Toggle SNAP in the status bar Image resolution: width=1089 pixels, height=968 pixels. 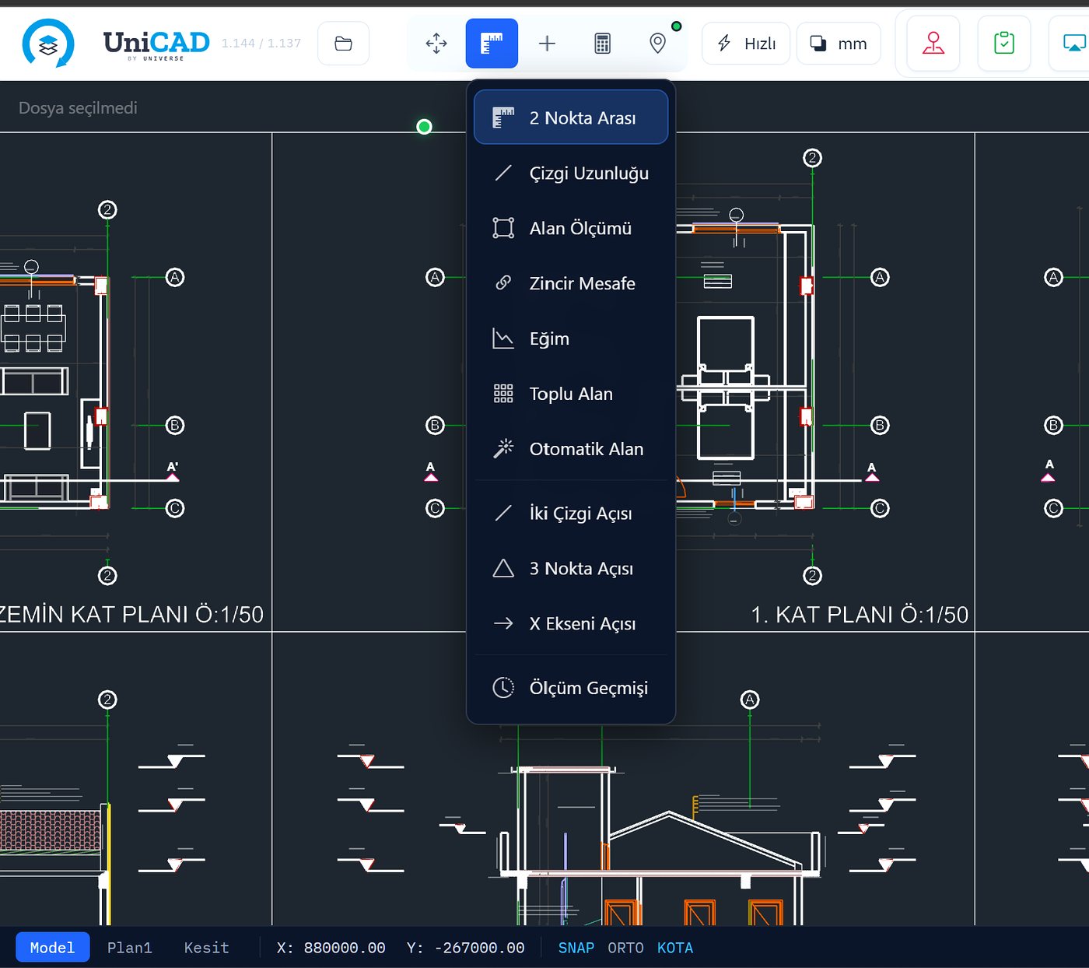click(x=576, y=948)
